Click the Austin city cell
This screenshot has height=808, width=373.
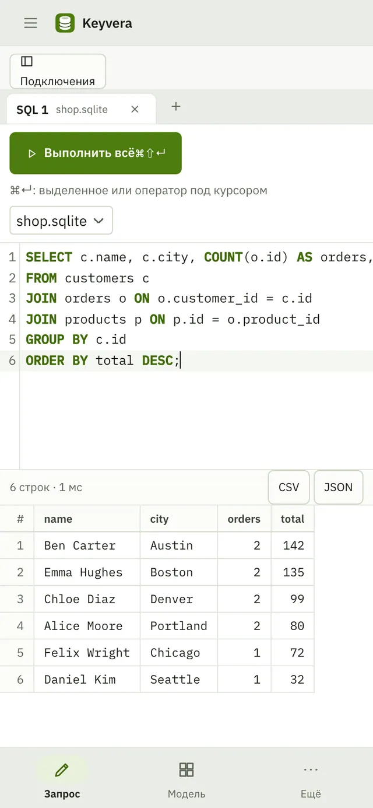[x=179, y=545]
